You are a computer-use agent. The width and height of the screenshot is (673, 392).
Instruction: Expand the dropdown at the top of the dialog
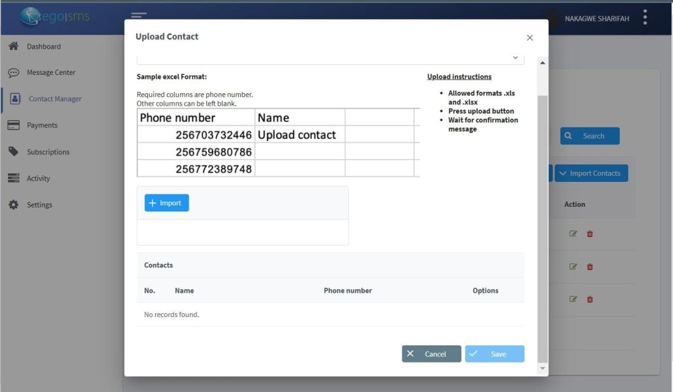point(515,58)
